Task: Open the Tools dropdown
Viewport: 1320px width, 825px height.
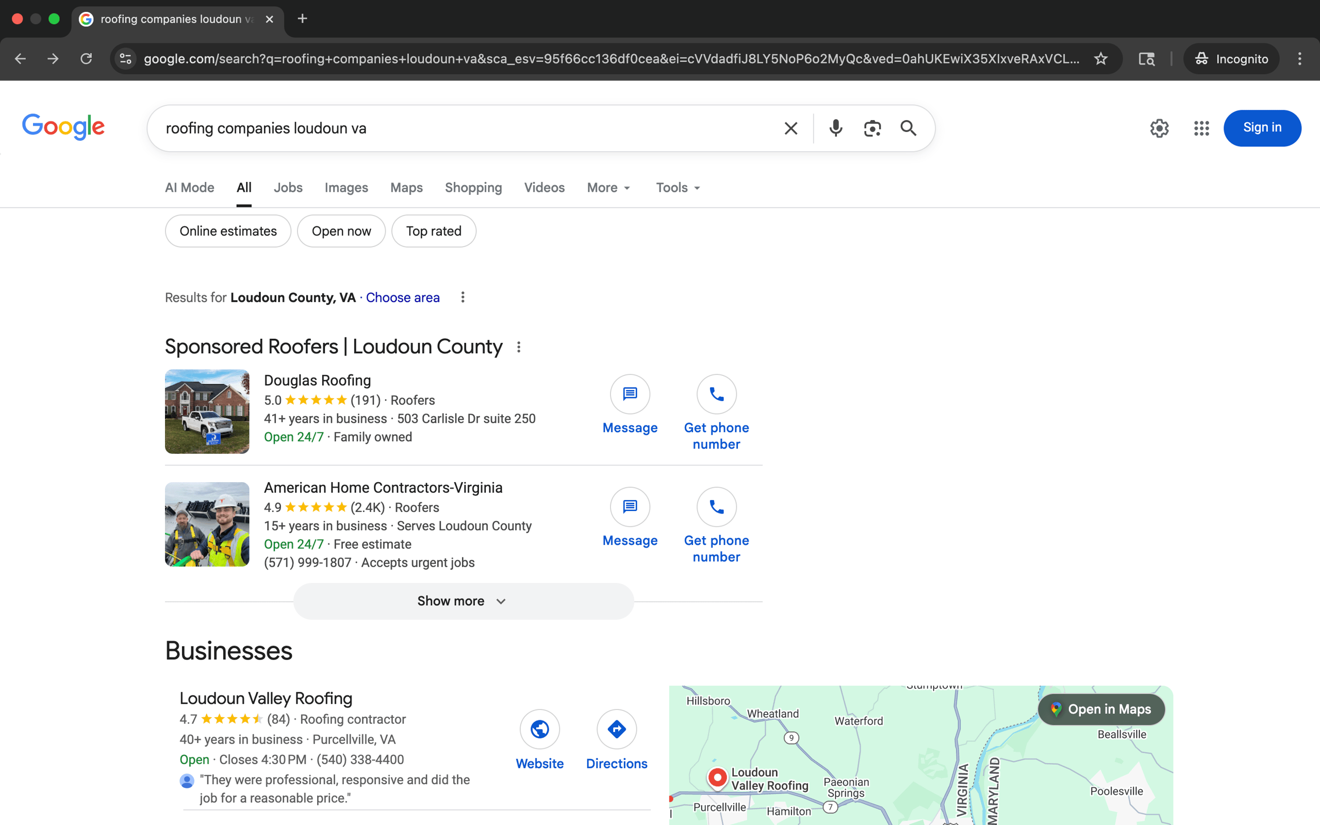Action: pyautogui.click(x=678, y=188)
